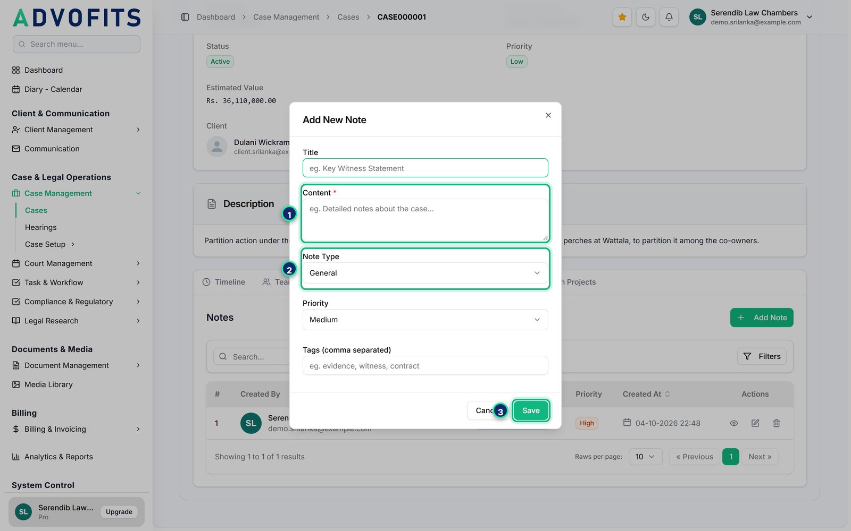Open the notes Filters button
This screenshot has width=851, height=531.
(x=762, y=356)
